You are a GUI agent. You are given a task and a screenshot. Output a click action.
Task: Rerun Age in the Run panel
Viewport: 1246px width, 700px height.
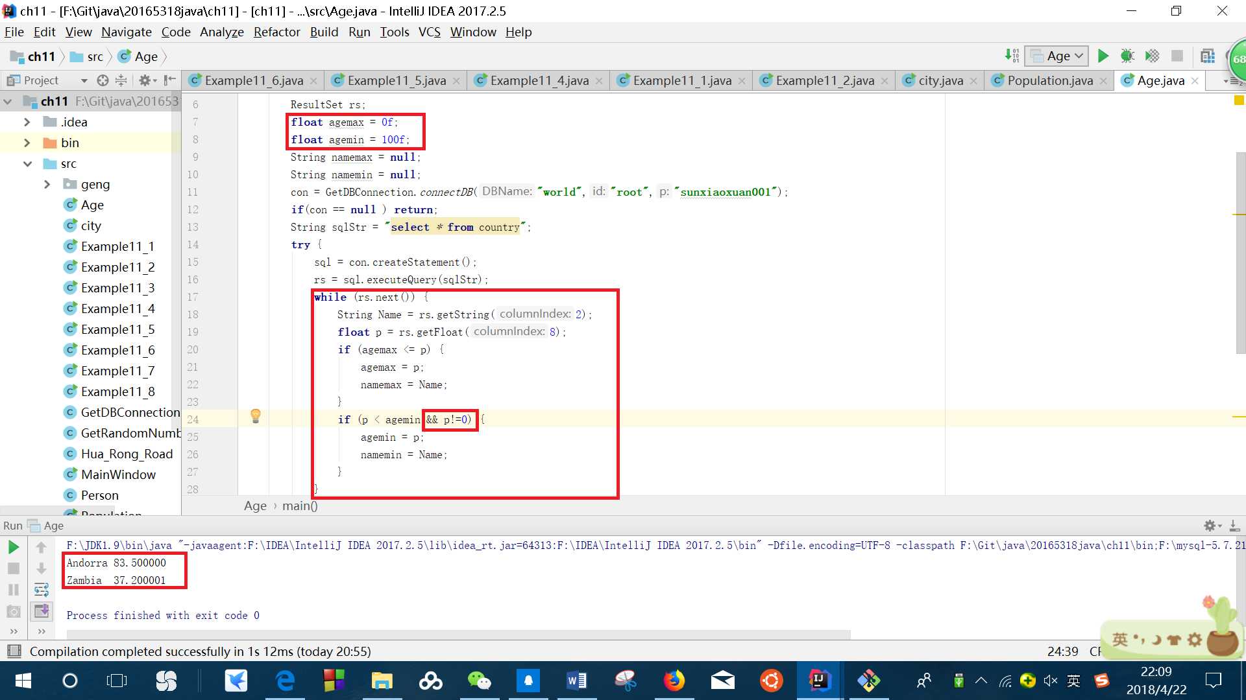[x=13, y=548]
